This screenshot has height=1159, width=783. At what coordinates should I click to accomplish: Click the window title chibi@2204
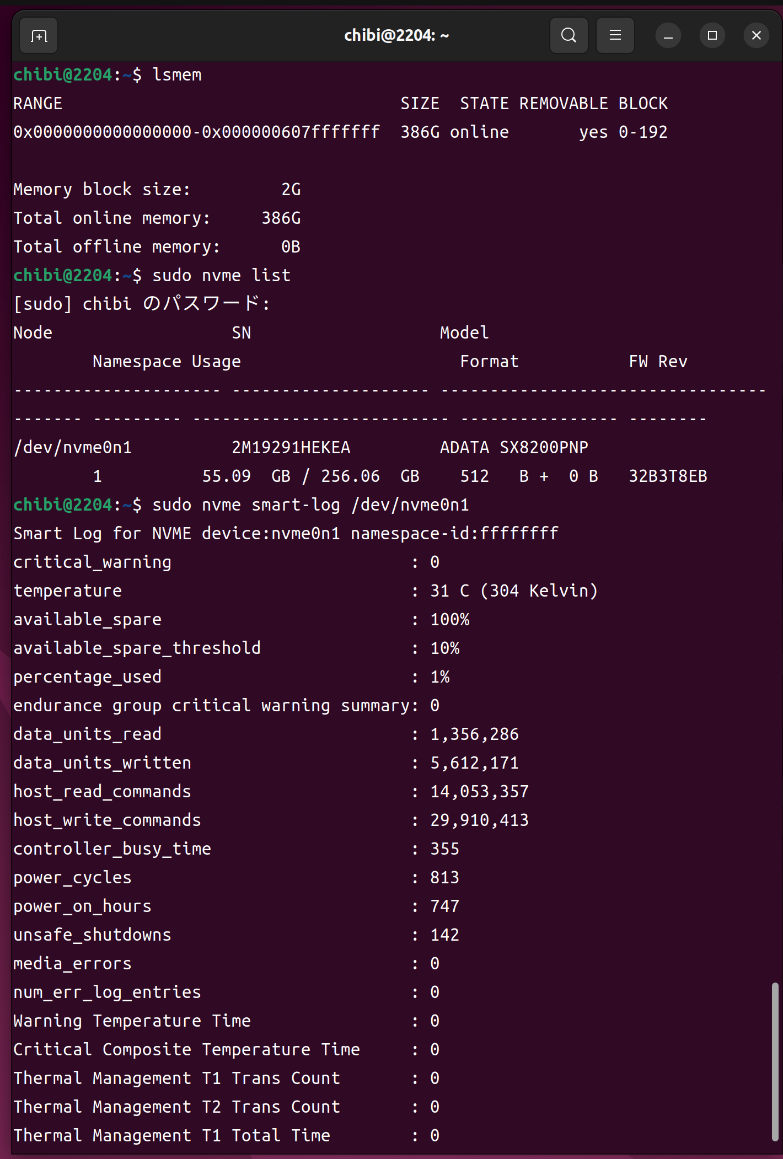pyautogui.click(x=396, y=36)
